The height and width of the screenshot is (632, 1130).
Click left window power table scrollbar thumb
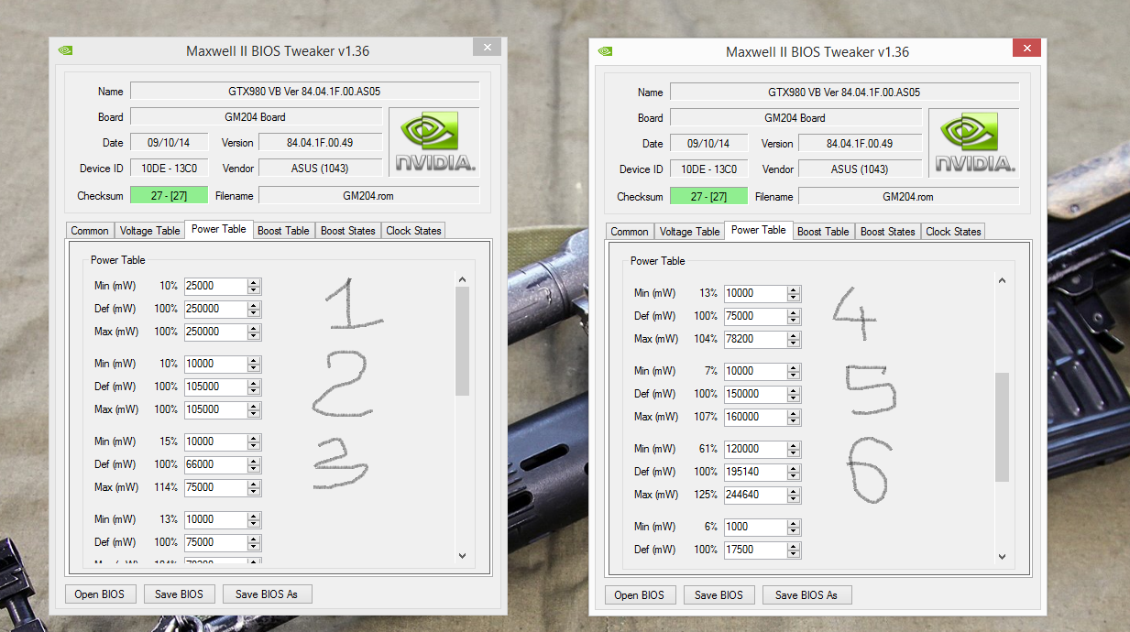pos(462,341)
